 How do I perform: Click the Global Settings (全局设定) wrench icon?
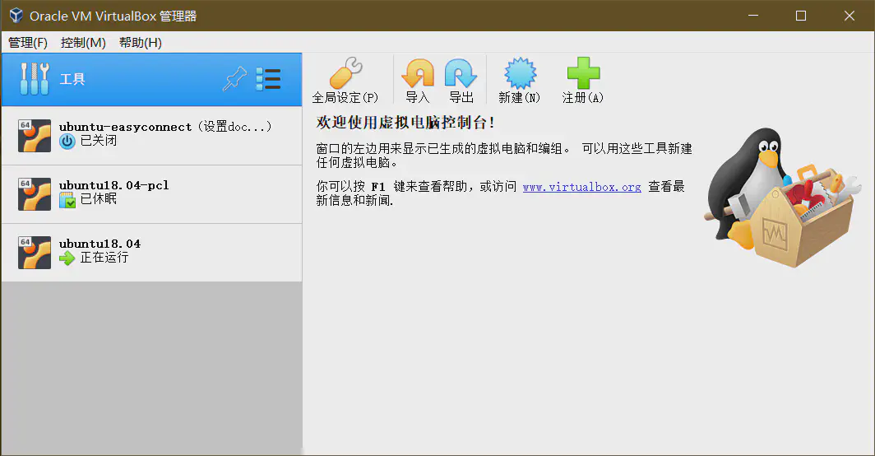[345, 74]
